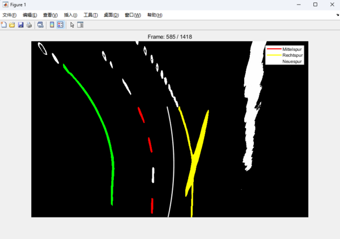Click the Rechtspur legend label

pyautogui.click(x=292, y=55)
